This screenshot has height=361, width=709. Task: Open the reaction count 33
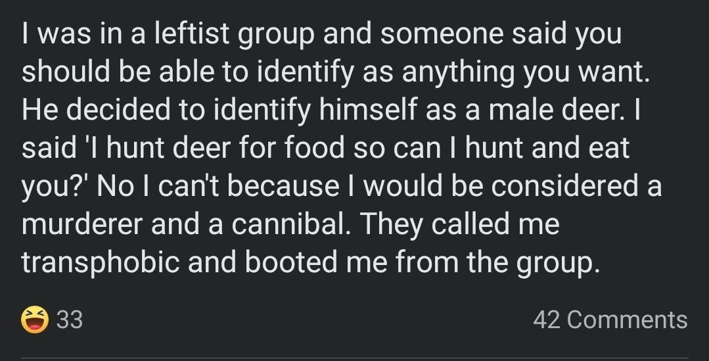70,320
